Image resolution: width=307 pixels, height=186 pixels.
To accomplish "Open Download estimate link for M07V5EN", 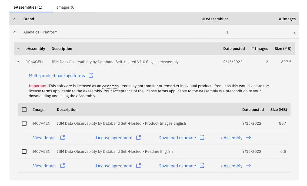I will tap(177, 166).
